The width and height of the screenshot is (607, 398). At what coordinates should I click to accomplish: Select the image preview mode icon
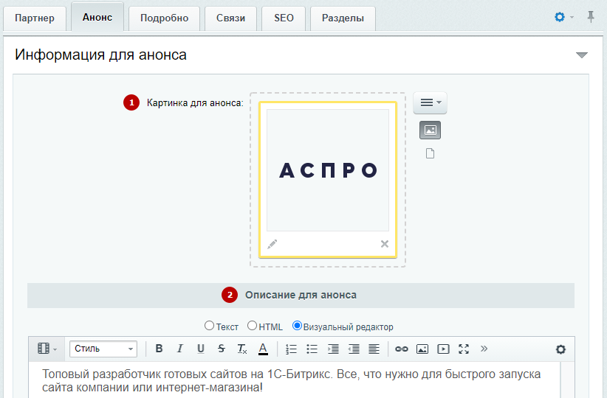point(430,130)
